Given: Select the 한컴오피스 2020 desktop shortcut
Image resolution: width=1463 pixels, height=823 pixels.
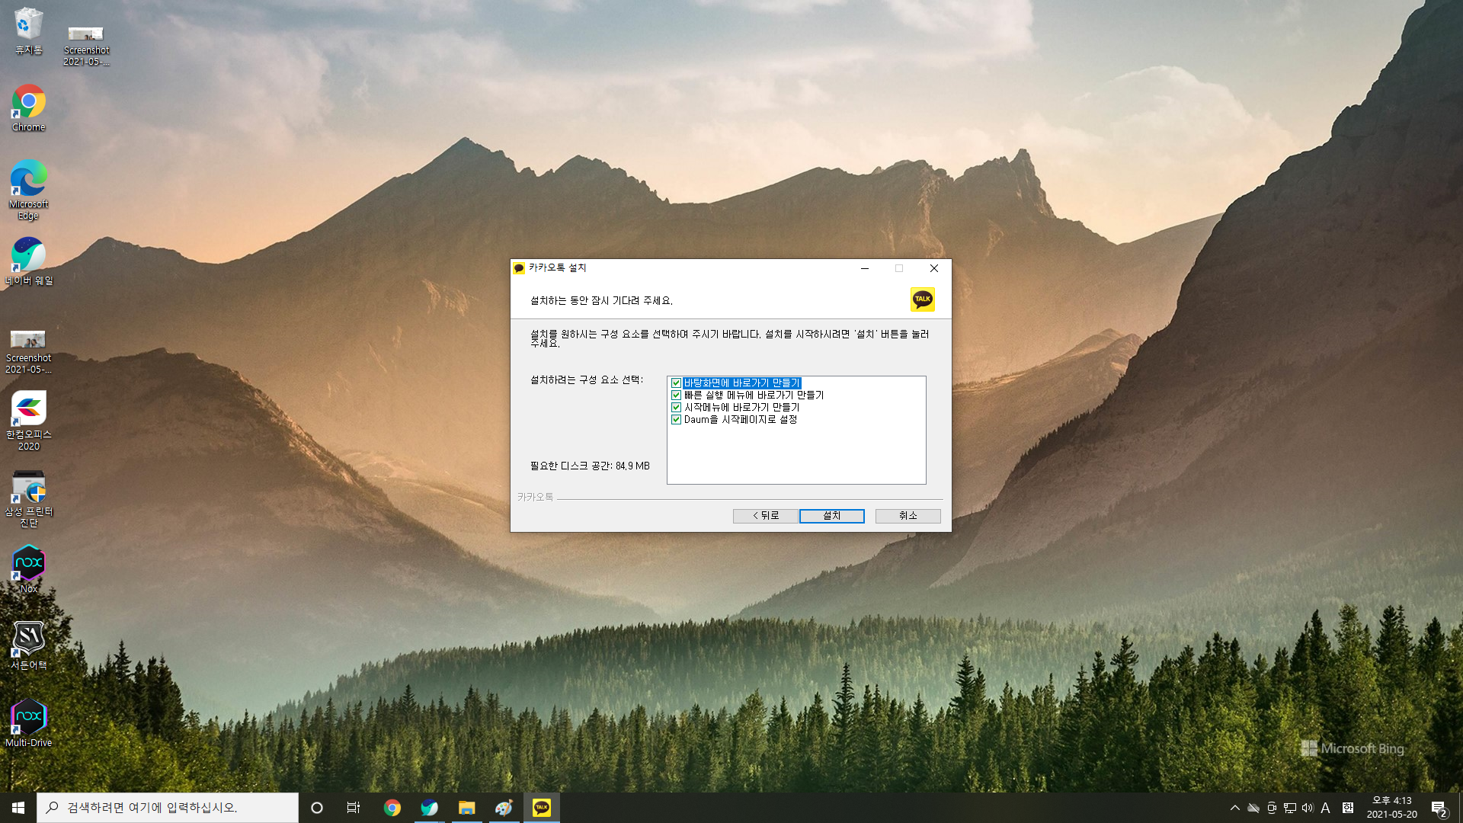Looking at the screenshot, I should tap(29, 421).
